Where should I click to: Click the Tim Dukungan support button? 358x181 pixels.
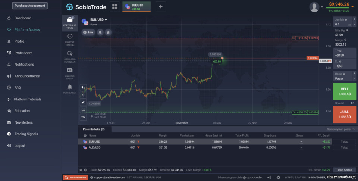(76, 177)
